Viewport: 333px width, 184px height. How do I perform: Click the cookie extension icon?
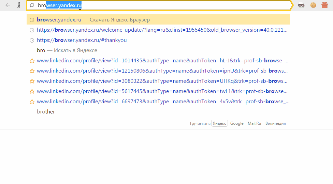coord(313,5)
